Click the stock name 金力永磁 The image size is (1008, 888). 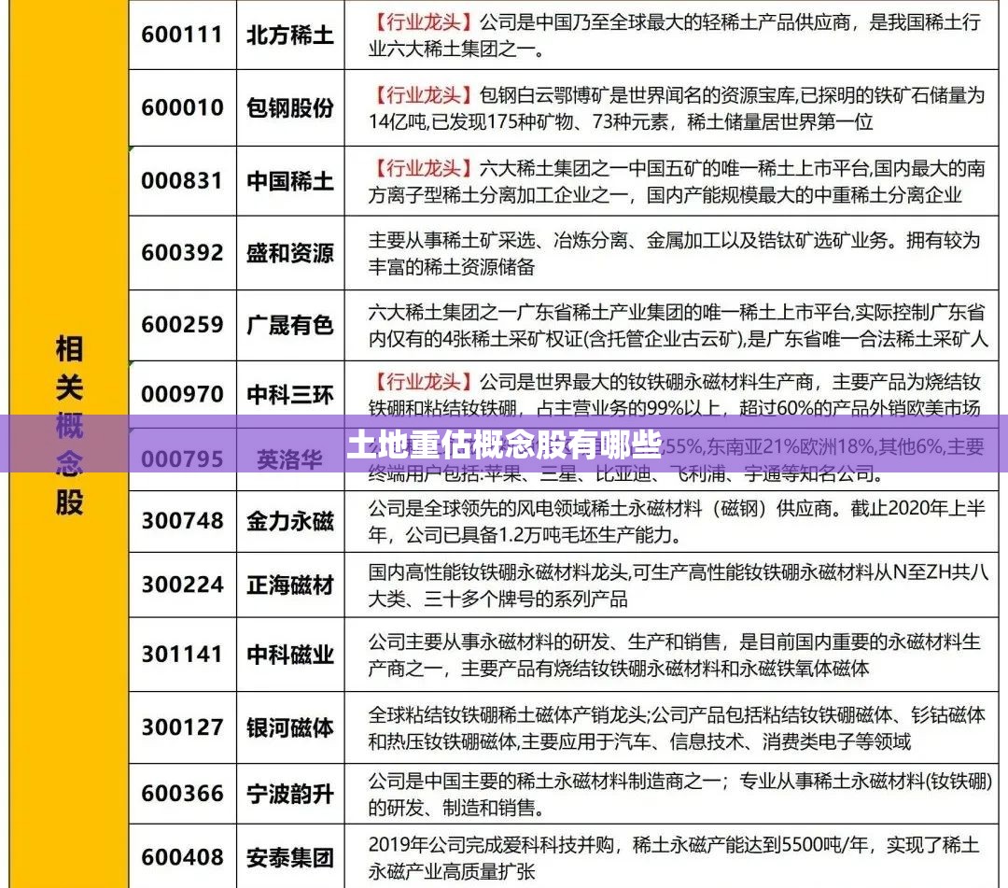tap(290, 521)
